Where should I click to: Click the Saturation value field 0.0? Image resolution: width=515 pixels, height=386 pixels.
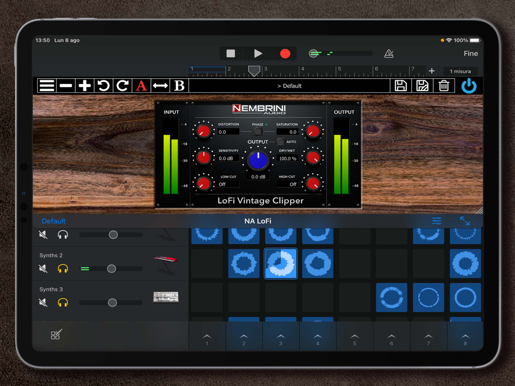click(287, 132)
